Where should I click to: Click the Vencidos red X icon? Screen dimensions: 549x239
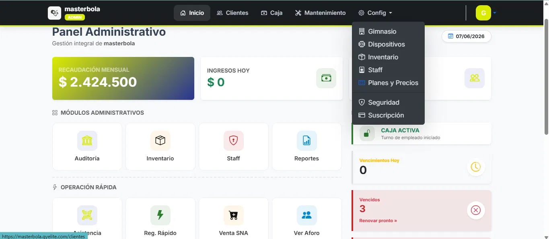[x=476, y=210]
